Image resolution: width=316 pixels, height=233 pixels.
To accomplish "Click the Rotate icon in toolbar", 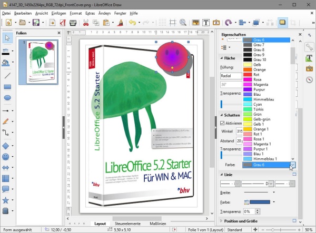I will coord(229,23).
